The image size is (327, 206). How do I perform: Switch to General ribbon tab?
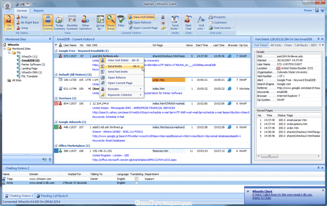click(x=22, y=11)
